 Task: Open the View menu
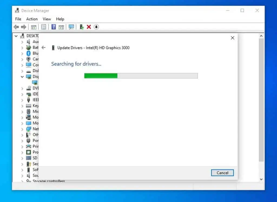47,19
